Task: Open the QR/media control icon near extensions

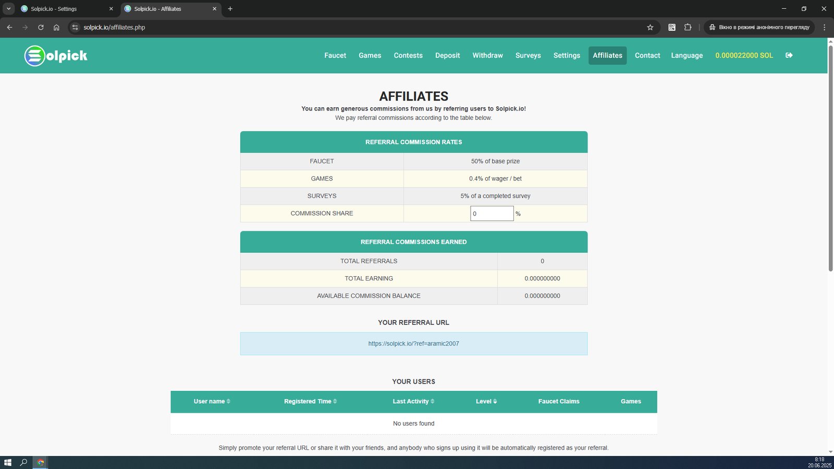Action: coord(672,27)
